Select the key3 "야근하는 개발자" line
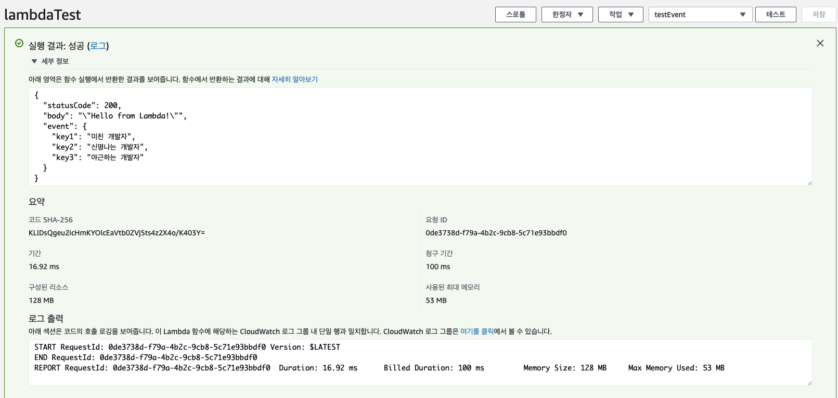Viewport: 838px width, 398px height. [98, 157]
